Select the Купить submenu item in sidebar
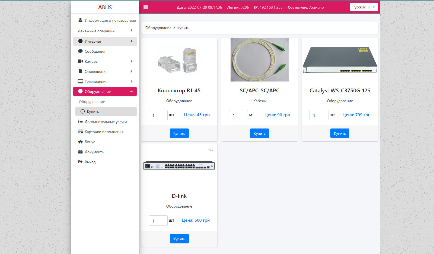The image size is (434, 254). coord(93,112)
